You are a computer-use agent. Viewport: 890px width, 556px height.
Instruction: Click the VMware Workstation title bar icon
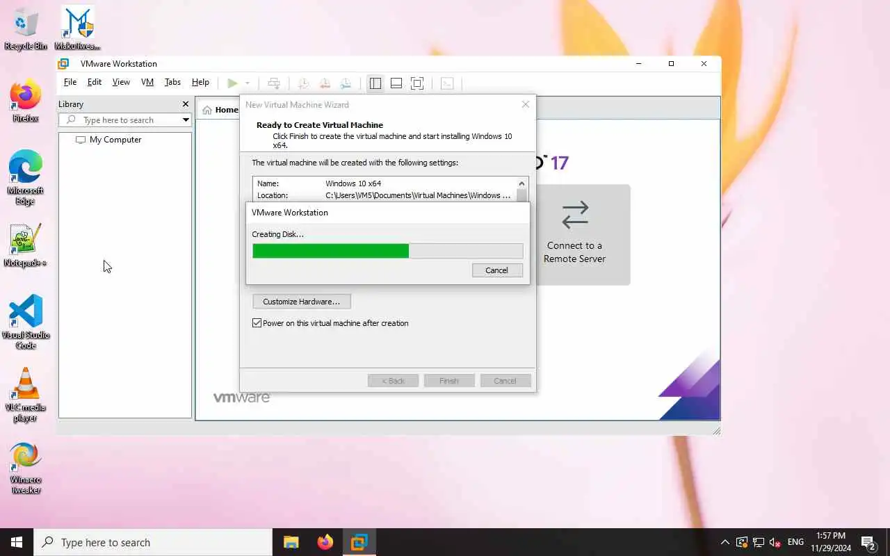pyautogui.click(x=64, y=64)
